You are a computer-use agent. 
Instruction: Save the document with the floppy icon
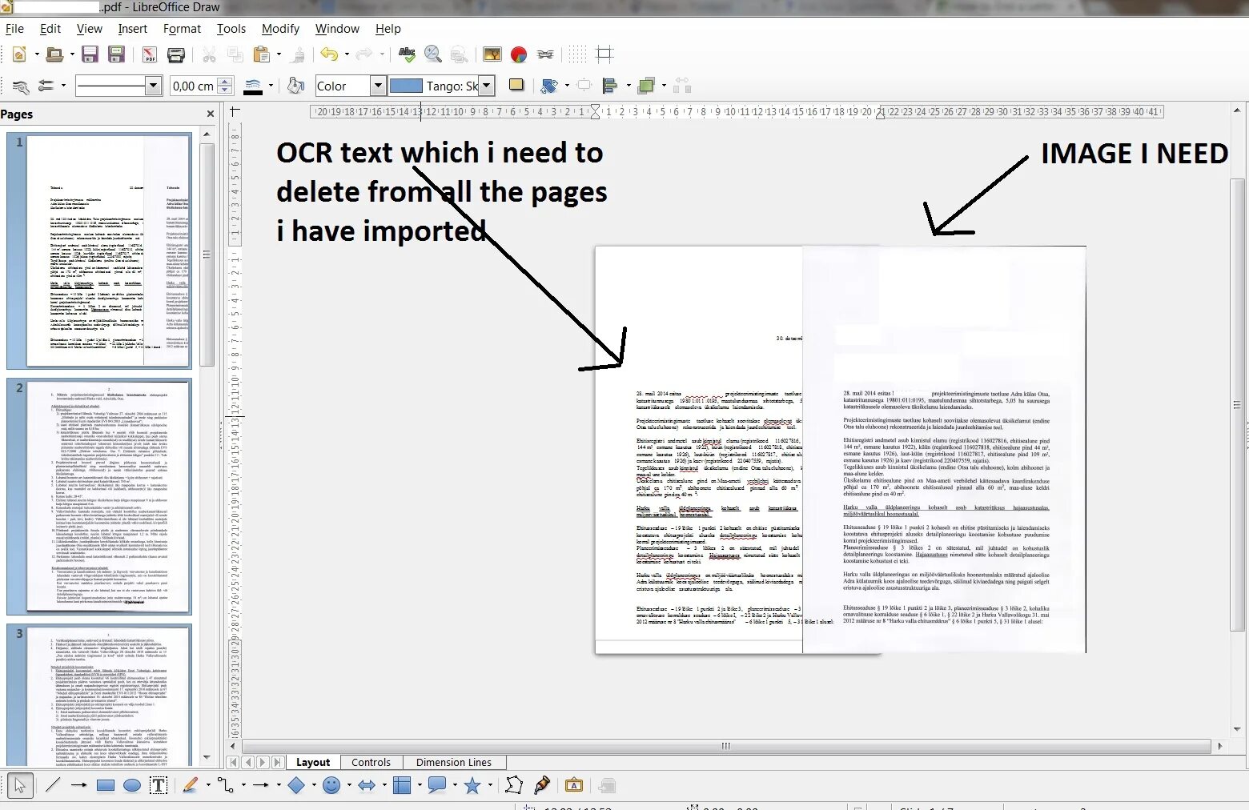(90, 54)
